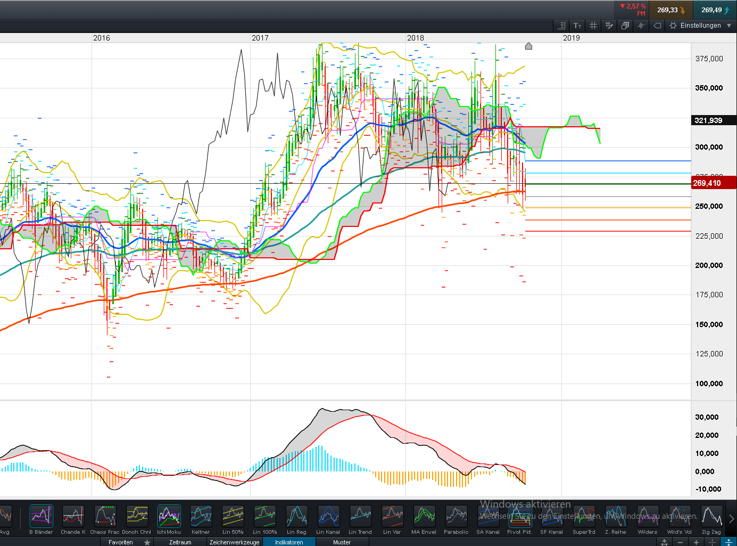Image resolution: width=737 pixels, height=546 pixels.
Task: Click the buy price 269,49 button
Action: pos(715,10)
